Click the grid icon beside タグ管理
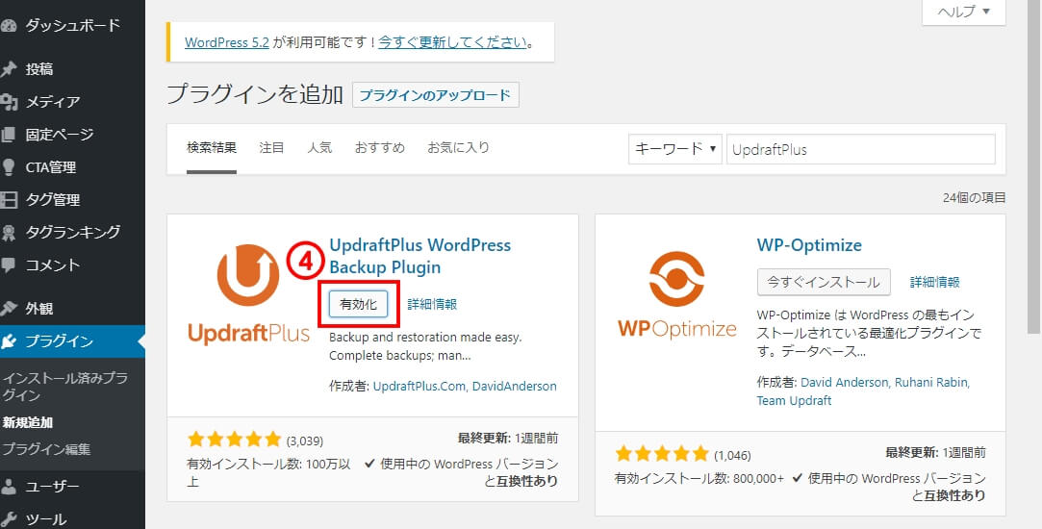 point(8,199)
